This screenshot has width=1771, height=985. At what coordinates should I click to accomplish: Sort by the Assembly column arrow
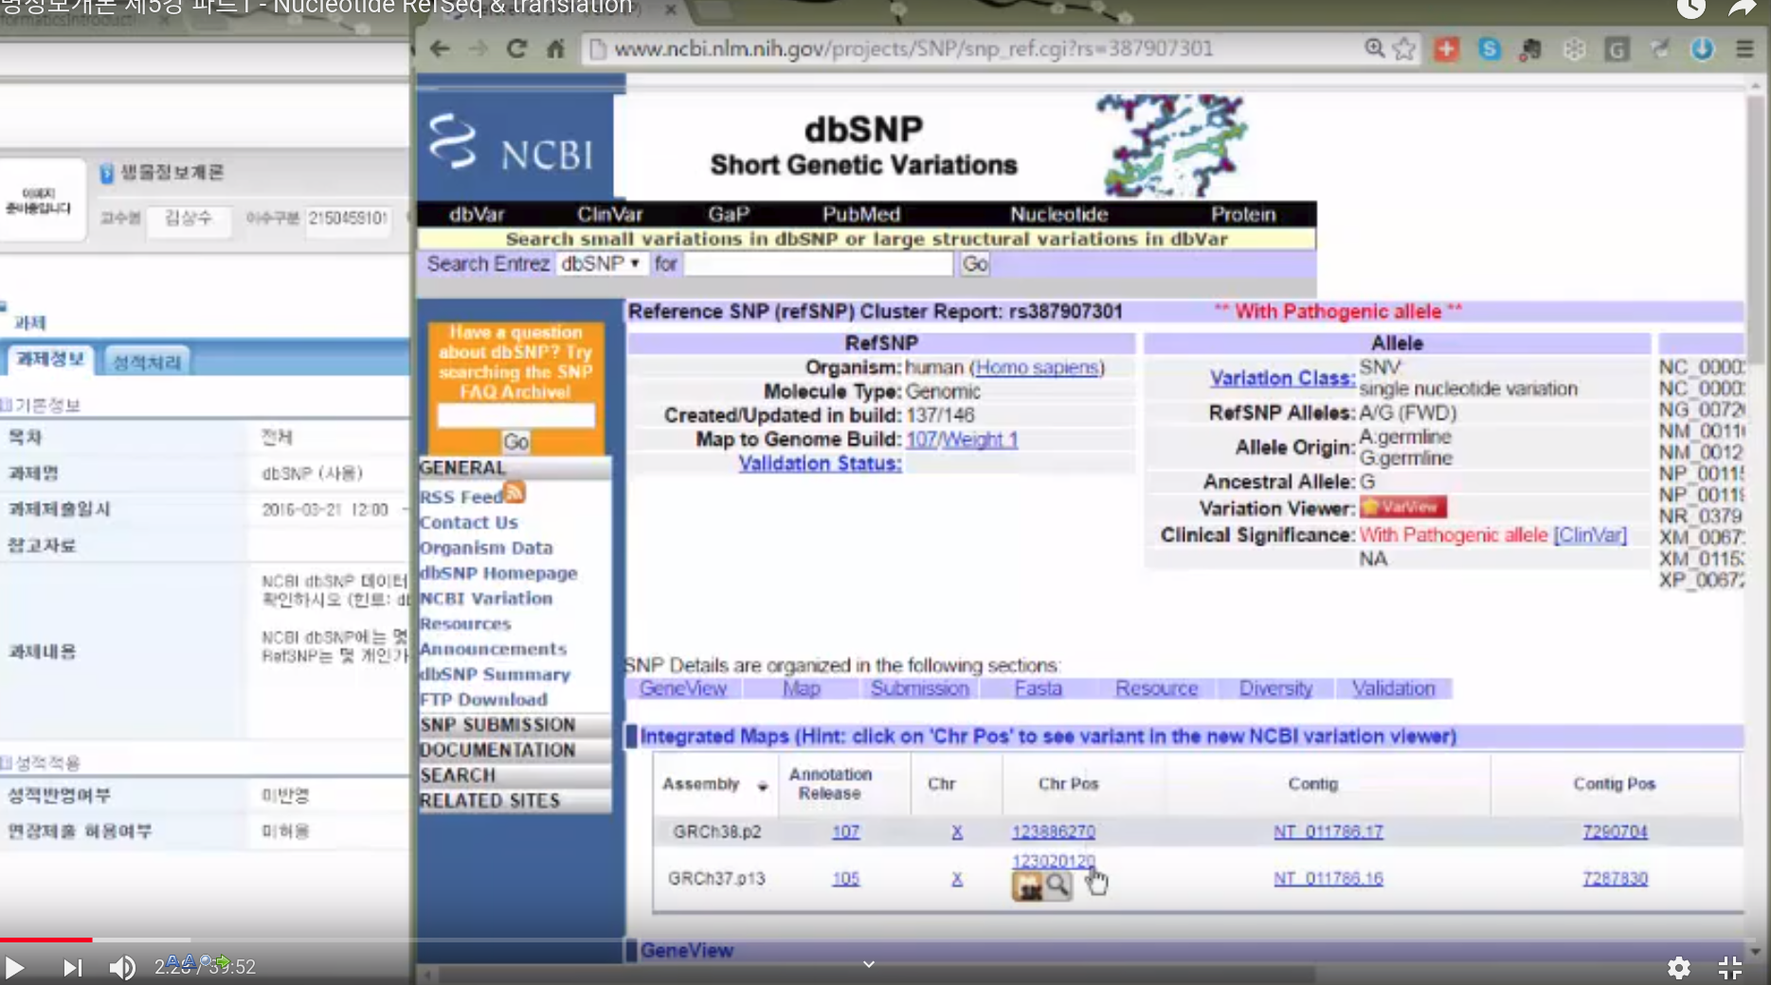click(x=763, y=785)
